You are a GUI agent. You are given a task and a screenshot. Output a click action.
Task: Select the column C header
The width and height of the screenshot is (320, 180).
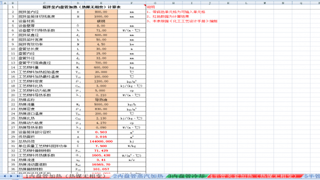point(44,3)
